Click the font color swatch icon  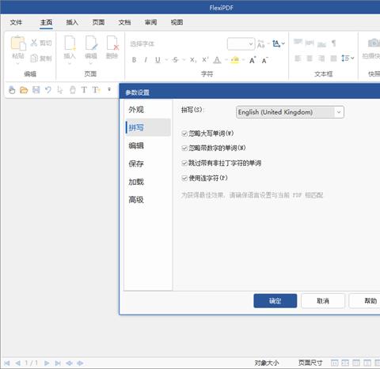click(x=217, y=60)
